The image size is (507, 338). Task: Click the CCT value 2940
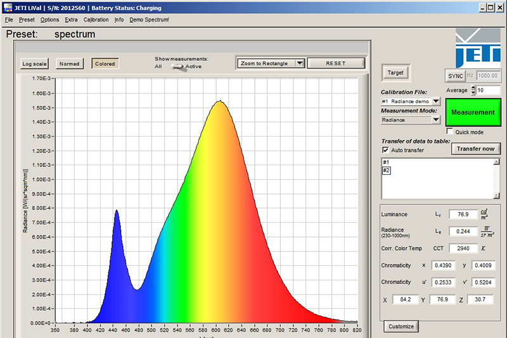coord(463,248)
